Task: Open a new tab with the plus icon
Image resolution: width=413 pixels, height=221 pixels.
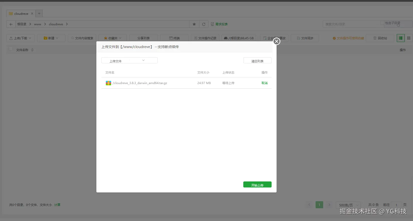Action: [x=39, y=14]
